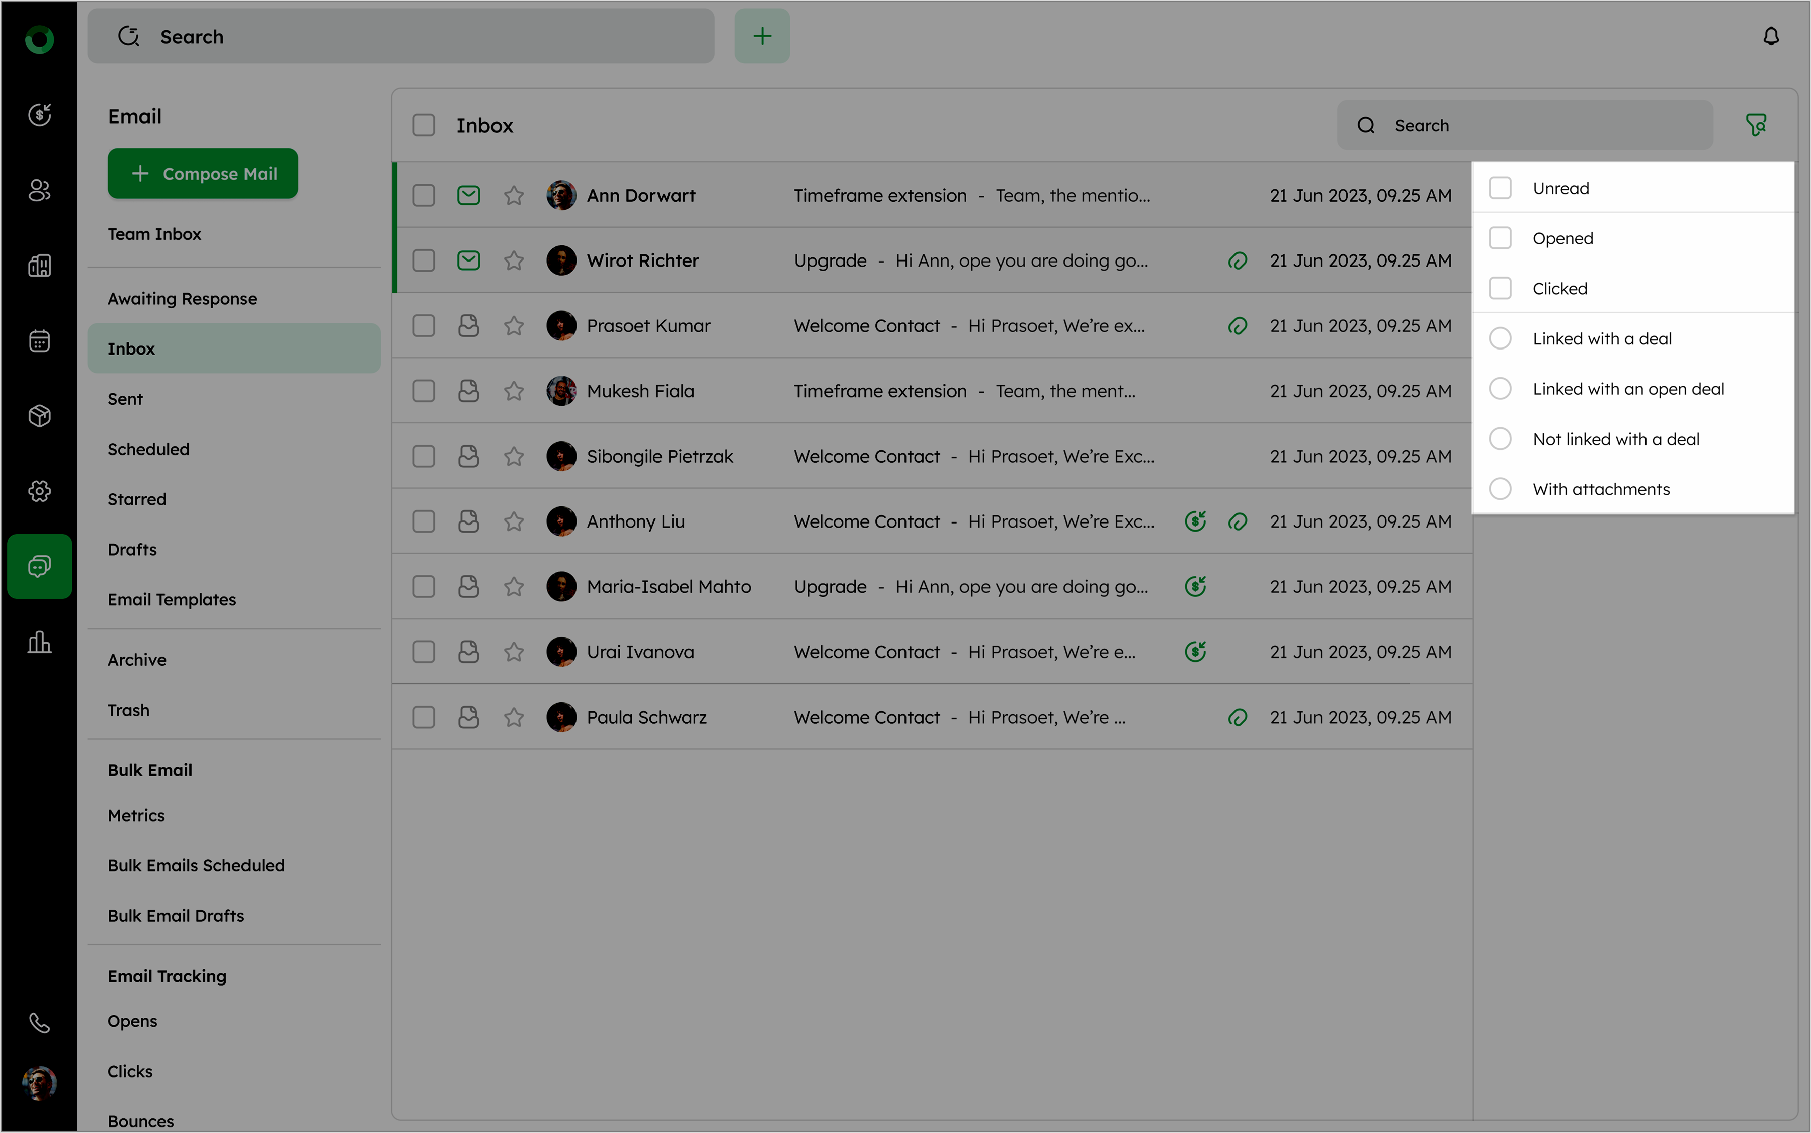Select 'Linked with an open deal' option
The width and height of the screenshot is (1811, 1133).
(x=1500, y=389)
